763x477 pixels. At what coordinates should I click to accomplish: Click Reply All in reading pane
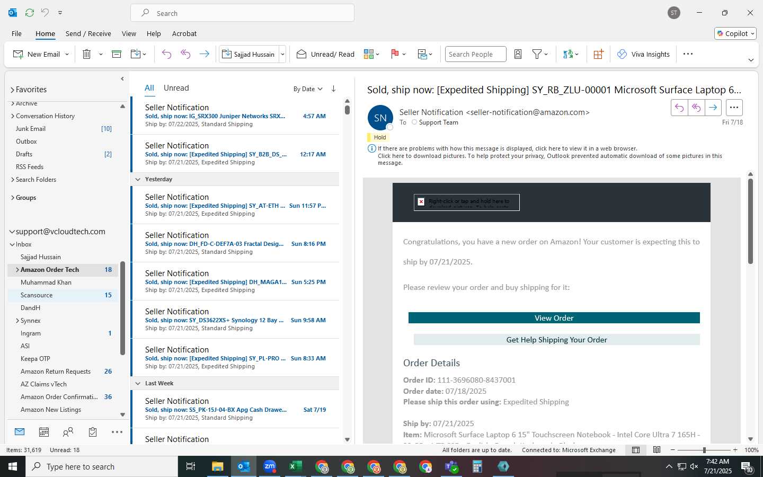[x=696, y=108]
